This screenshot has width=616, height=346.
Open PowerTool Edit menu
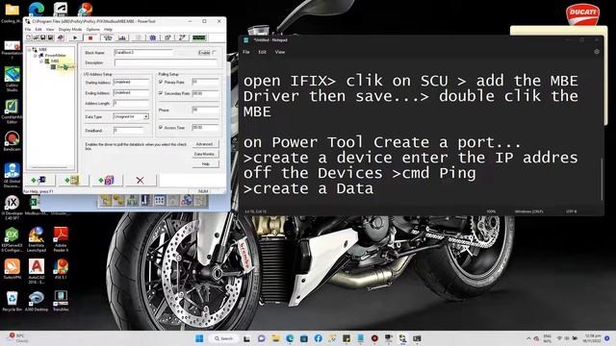pos(38,30)
